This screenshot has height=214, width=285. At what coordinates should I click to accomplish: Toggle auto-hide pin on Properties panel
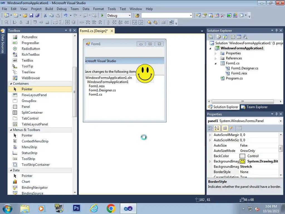point(276,114)
